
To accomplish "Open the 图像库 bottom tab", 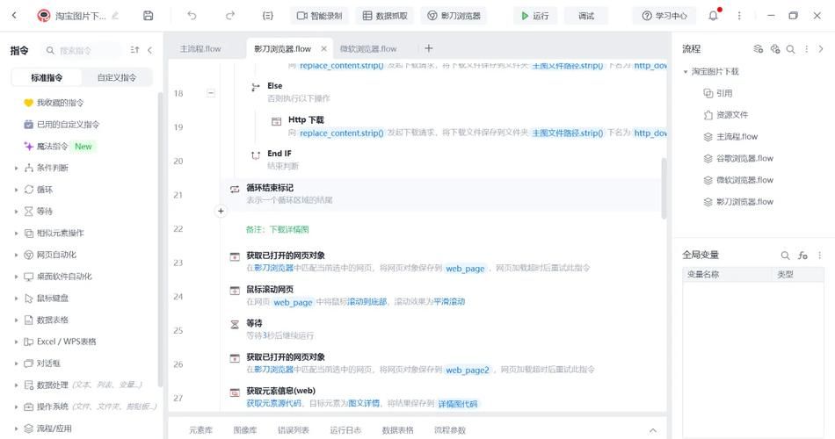I will click(x=245, y=430).
